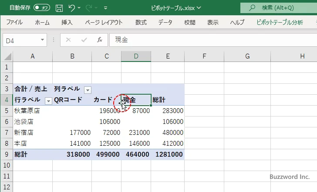The height and width of the screenshot is (192, 317).
Task: Select column A header
Action: point(33,56)
